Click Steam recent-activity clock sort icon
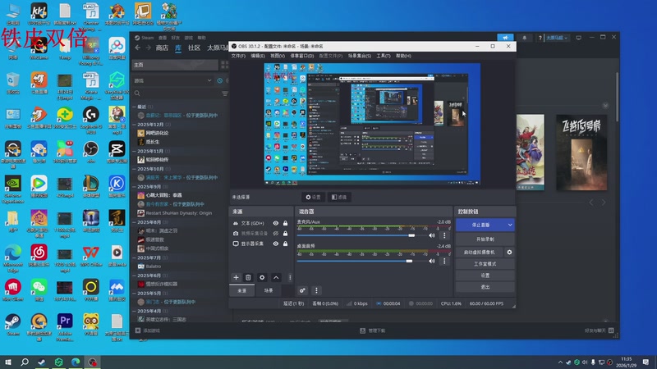 pyautogui.click(x=220, y=80)
